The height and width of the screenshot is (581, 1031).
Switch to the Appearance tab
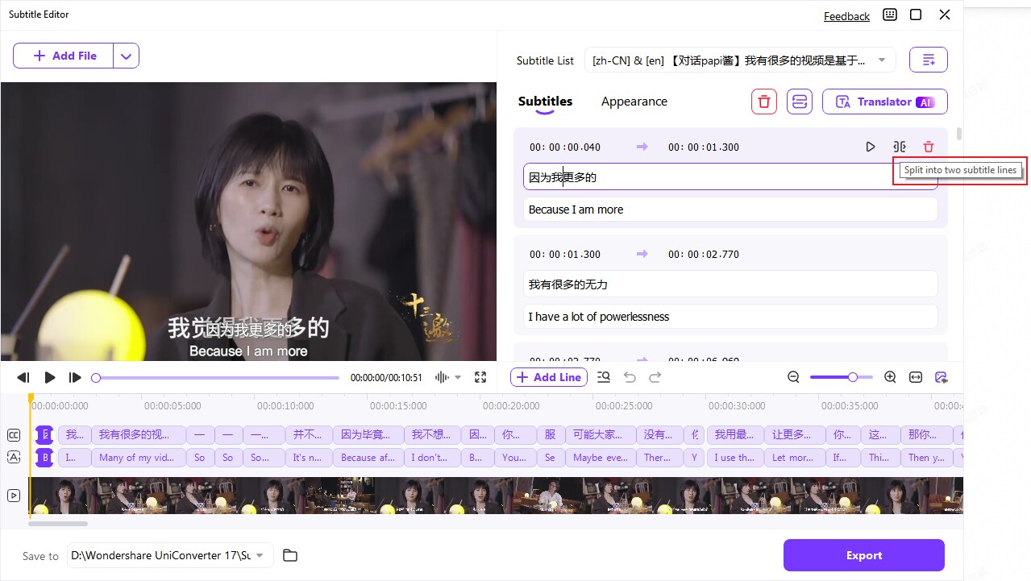coord(634,102)
